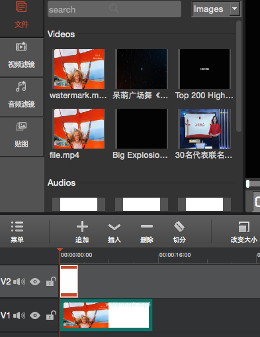Click the 追加 append plus icon

click(x=82, y=227)
